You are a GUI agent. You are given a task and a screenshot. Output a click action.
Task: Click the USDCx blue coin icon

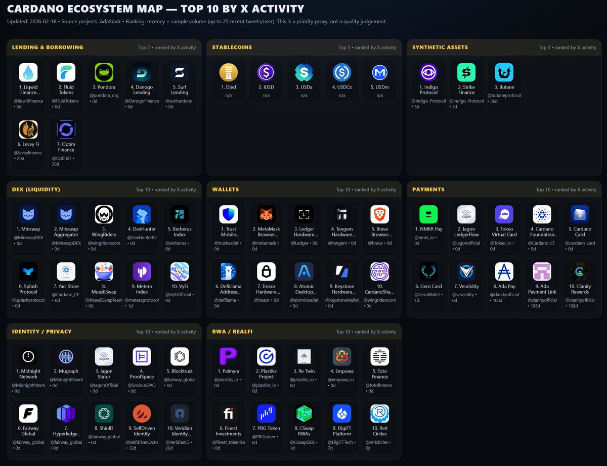pyautogui.click(x=342, y=72)
